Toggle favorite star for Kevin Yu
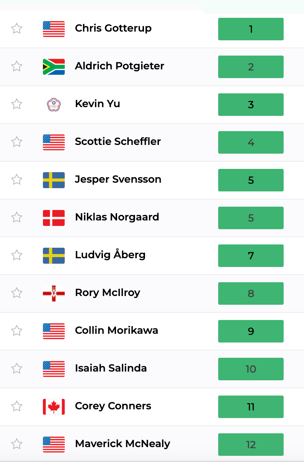This screenshot has width=304, height=462. 17,104
